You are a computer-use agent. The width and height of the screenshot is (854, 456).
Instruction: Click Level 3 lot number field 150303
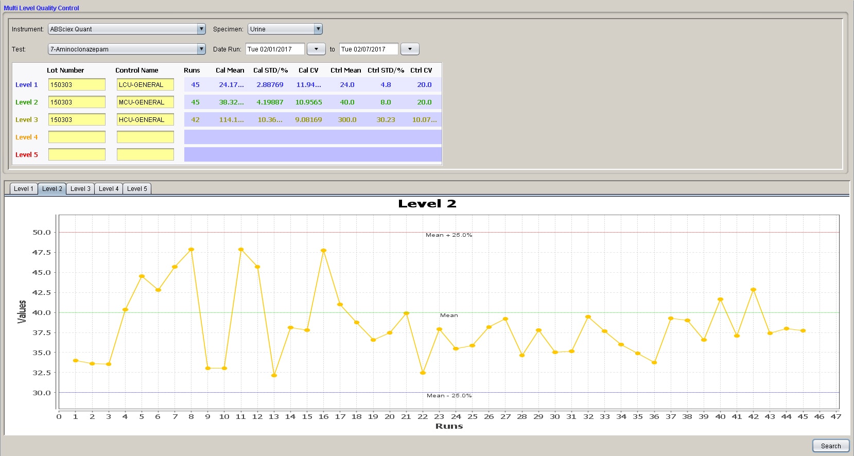click(77, 120)
